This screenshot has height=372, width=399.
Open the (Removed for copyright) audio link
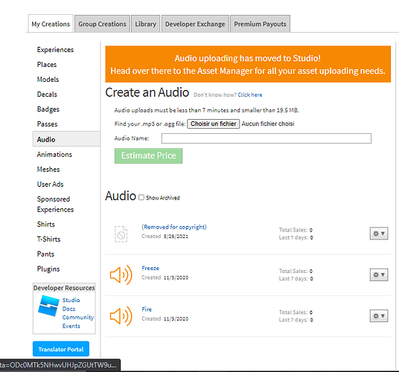(x=174, y=227)
